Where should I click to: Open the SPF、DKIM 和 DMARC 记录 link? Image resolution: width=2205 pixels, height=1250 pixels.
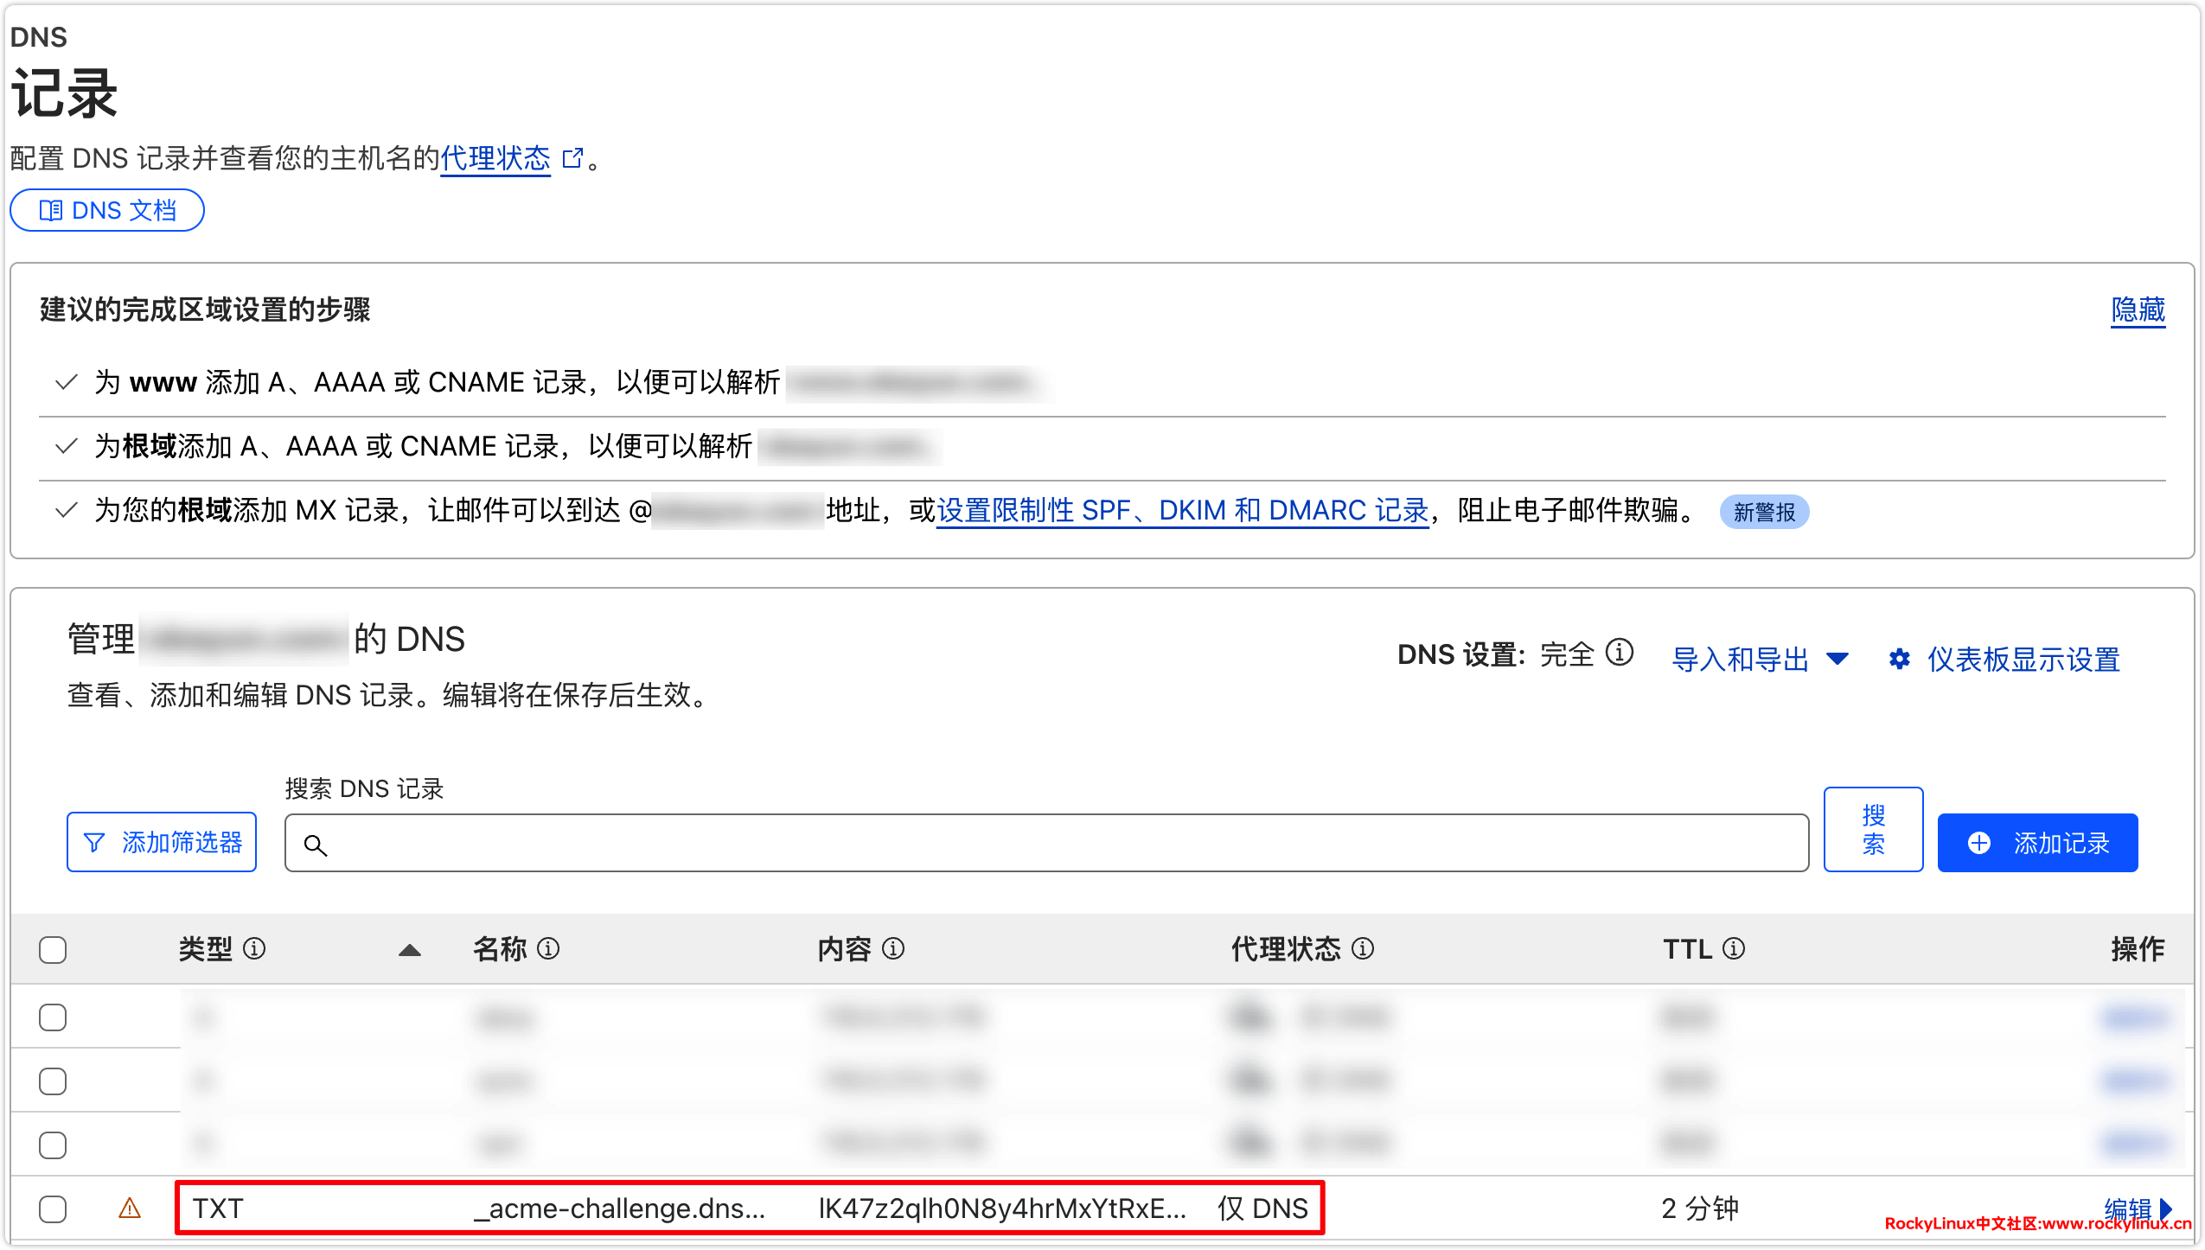(x=1182, y=511)
